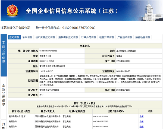
Task: Switch to the 备案信息 tab
Action: [27, 37]
